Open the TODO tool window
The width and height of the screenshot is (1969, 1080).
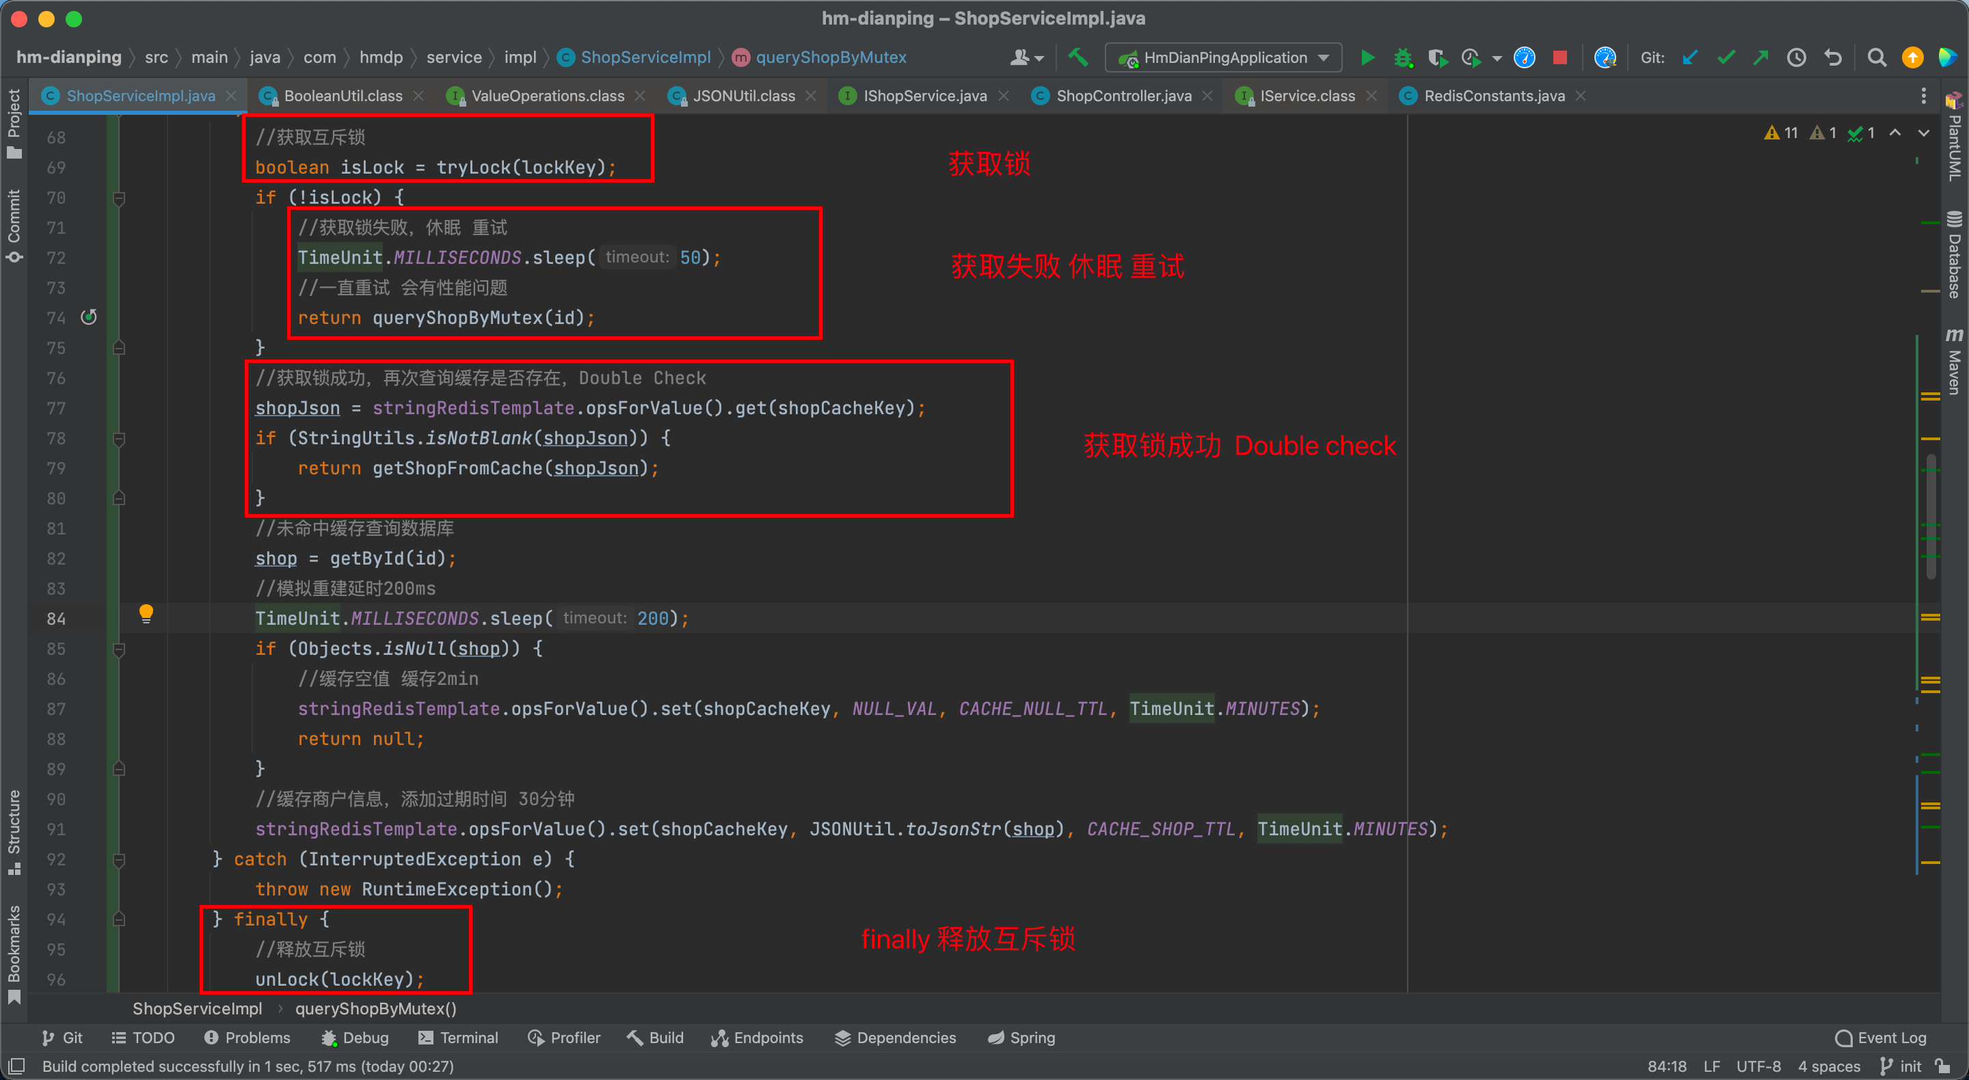pyautogui.click(x=143, y=1037)
